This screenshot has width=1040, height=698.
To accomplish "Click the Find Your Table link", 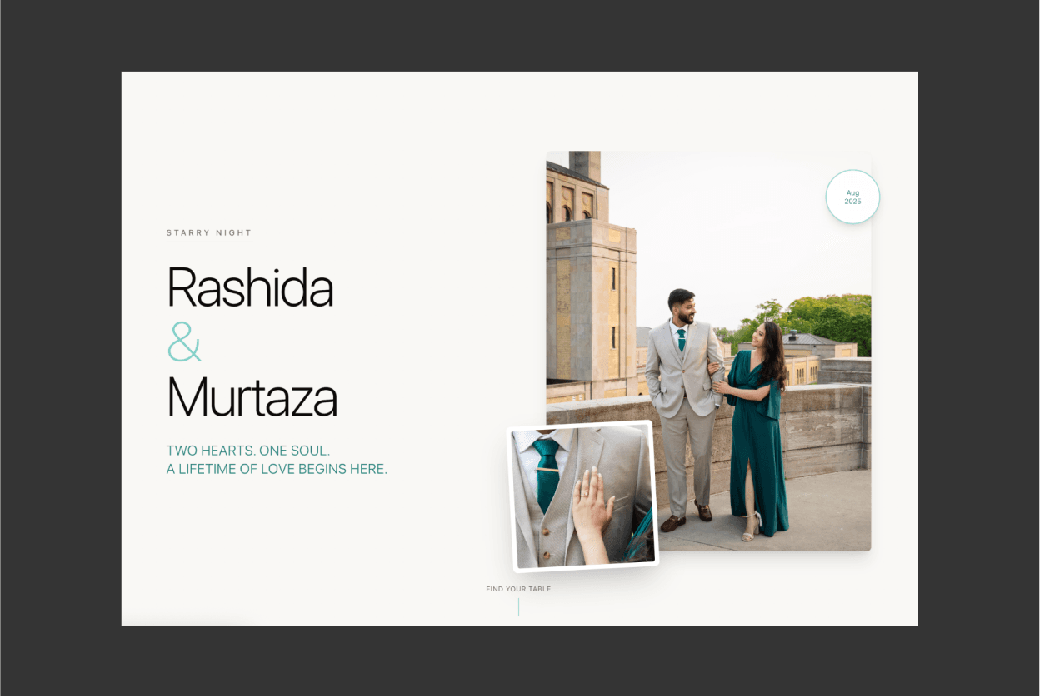I will coord(518,589).
